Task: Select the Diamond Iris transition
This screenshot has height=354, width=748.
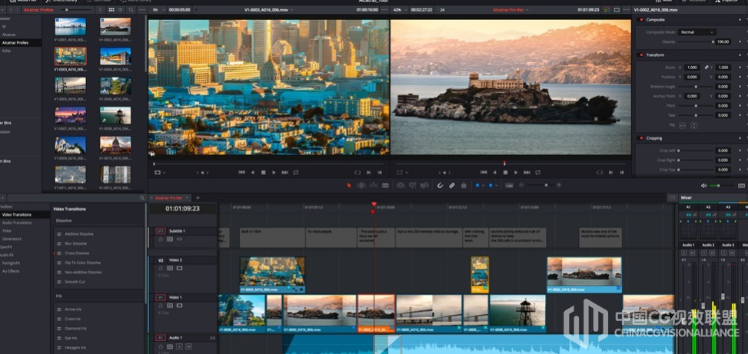Action: (x=75, y=328)
